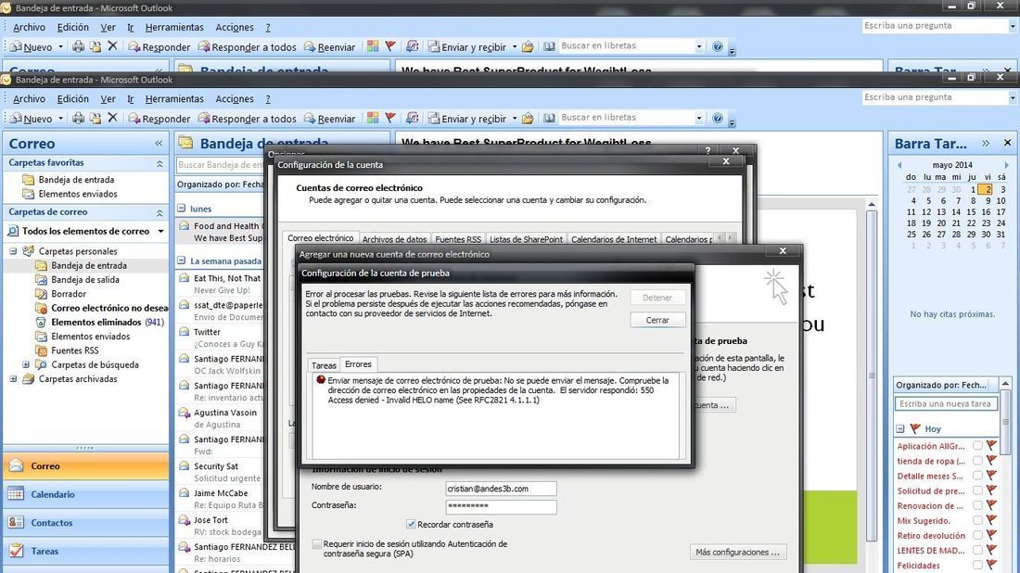Viewport: 1020px width, 573px height.
Task: Collapse the Carpetas personales tree node
Action: pos(13,251)
